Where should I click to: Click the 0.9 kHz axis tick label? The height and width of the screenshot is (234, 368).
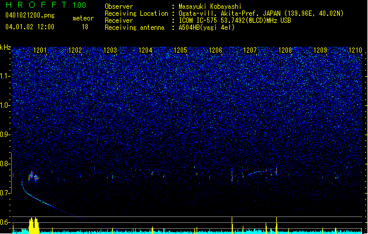5,135
